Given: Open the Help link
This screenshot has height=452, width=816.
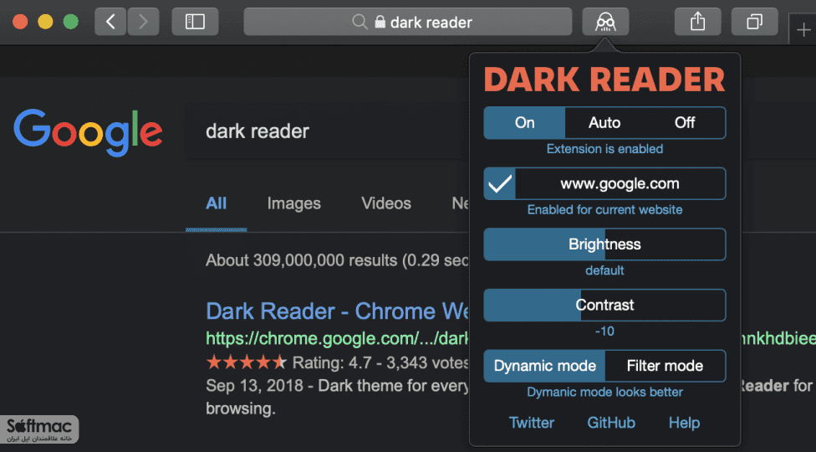Looking at the screenshot, I should (x=684, y=423).
